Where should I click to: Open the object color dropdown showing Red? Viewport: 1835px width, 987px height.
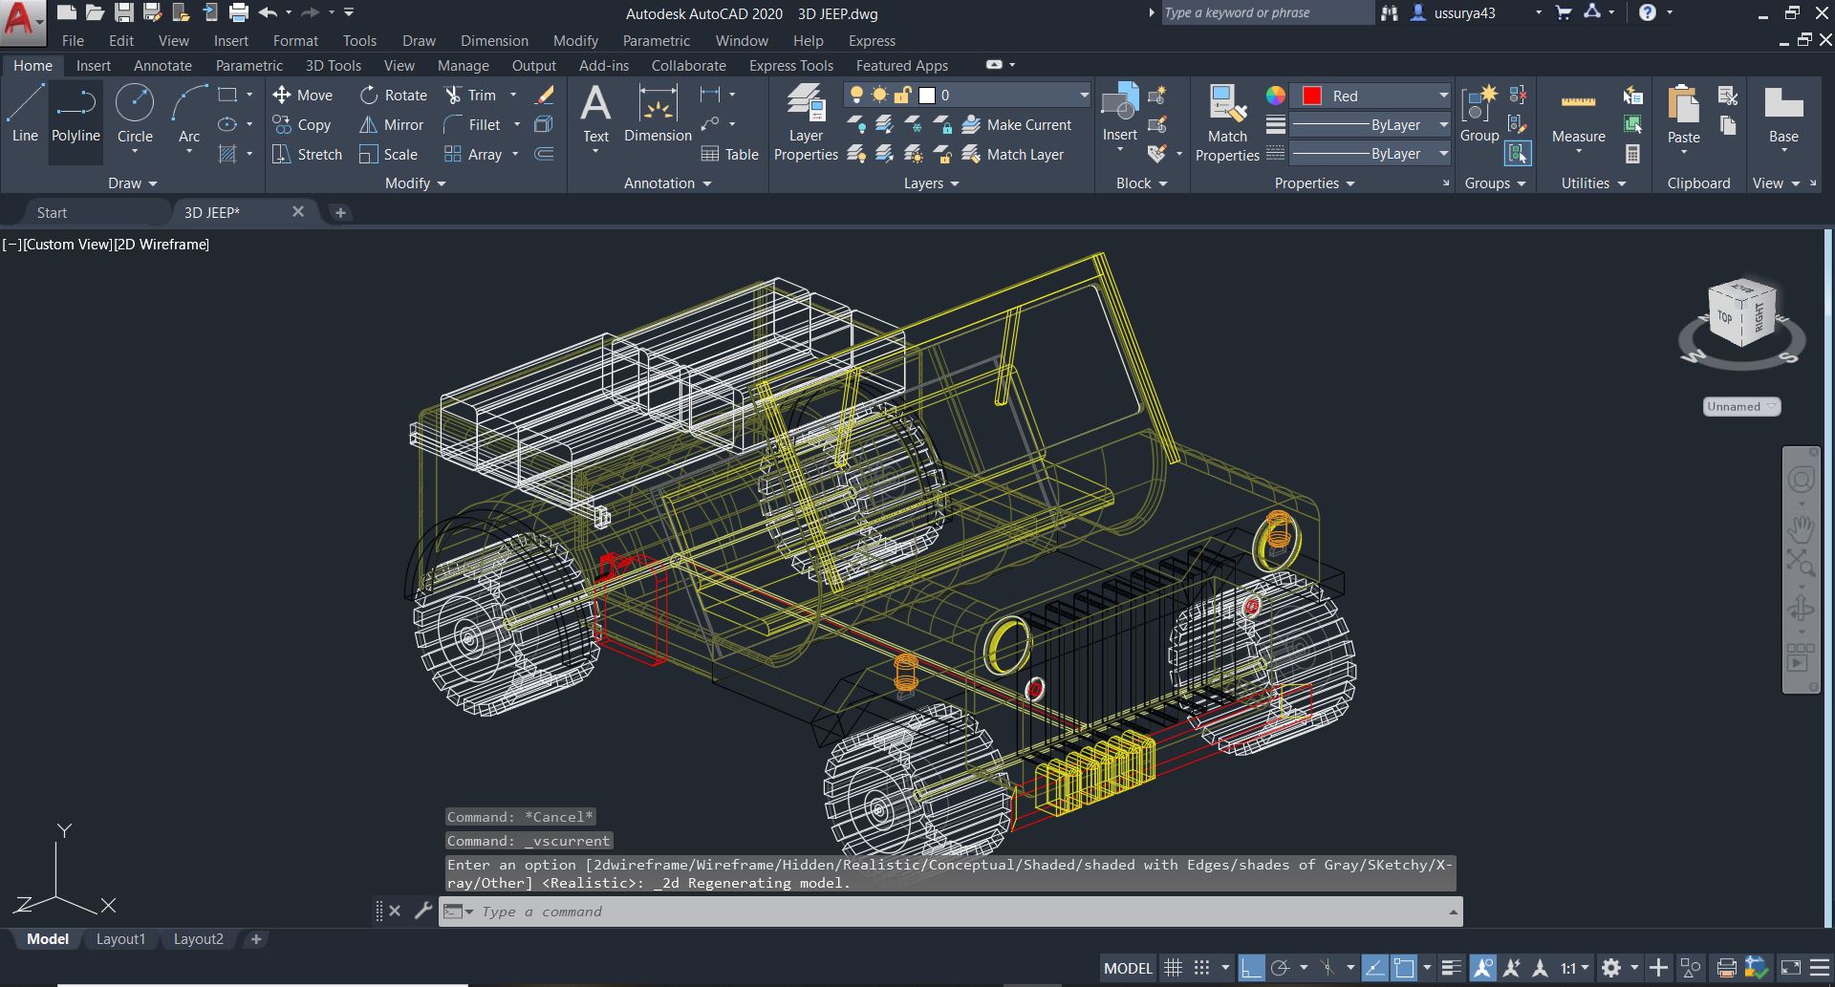pos(1371,96)
